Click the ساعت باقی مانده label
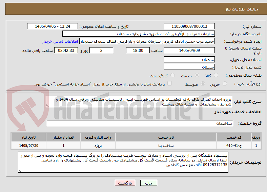Viewport: 267px width, 192px height. click(38, 51)
